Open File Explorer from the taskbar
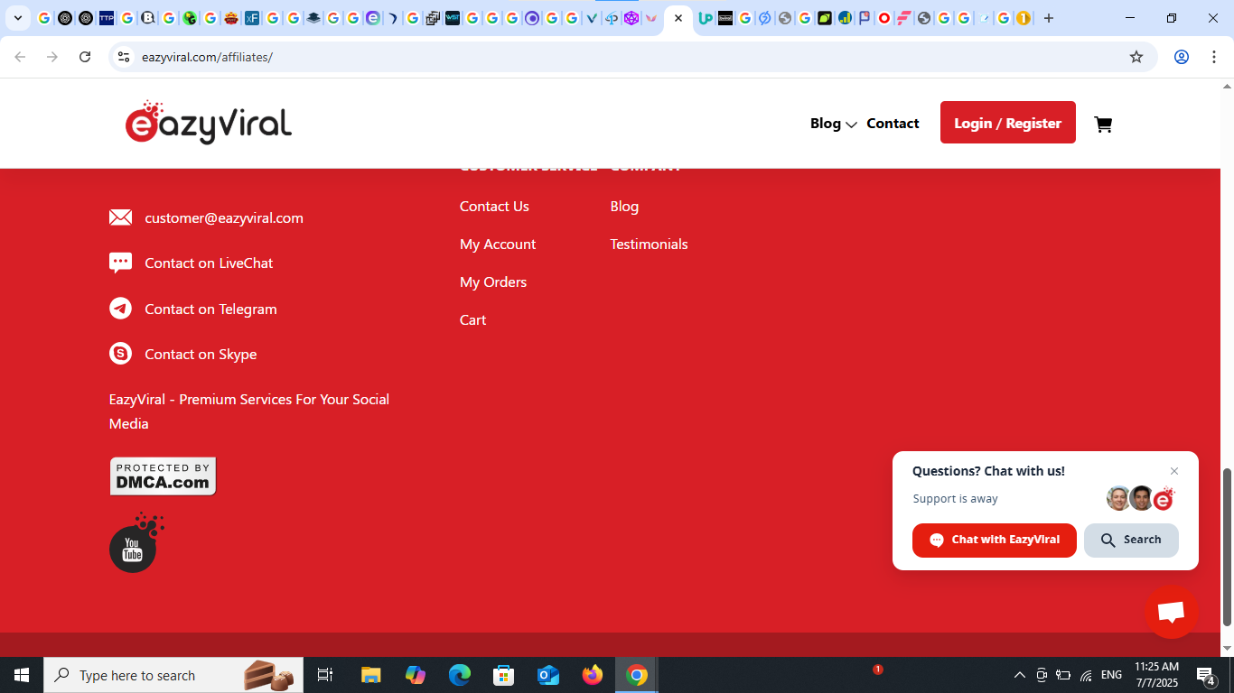Screen dimensions: 1234x693 pos(370,675)
